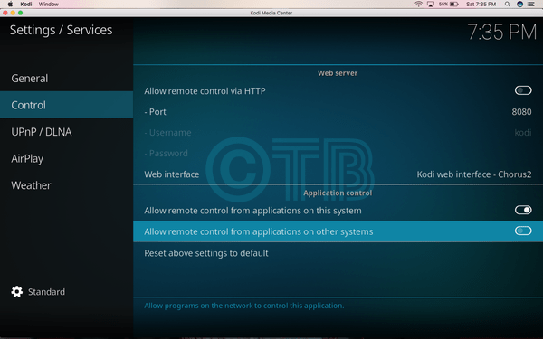The width and height of the screenshot is (543, 339).
Task: Change the Standard settings level label
Action: click(x=46, y=292)
